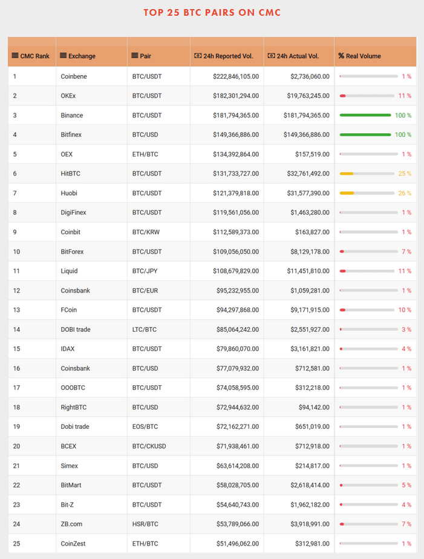The width and height of the screenshot is (424, 559).
Task: Select the OKEx exchange cell
Action: point(91,96)
